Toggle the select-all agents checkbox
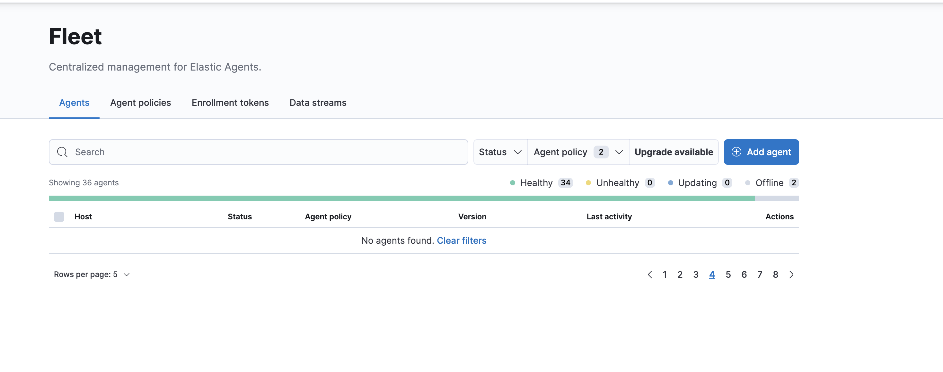The image size is (943, 372). click(59, 216)
